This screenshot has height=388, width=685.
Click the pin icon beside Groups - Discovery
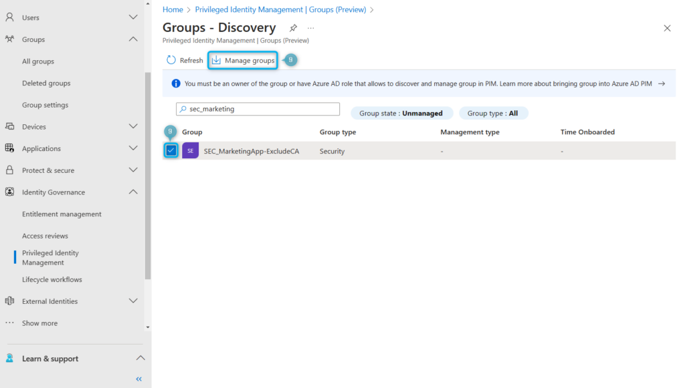point(293,28)
